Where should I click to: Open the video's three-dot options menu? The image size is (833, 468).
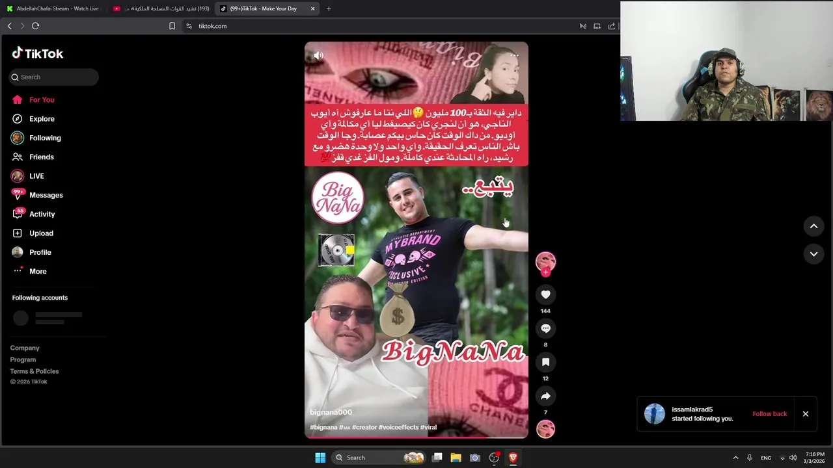click(514, 55)
